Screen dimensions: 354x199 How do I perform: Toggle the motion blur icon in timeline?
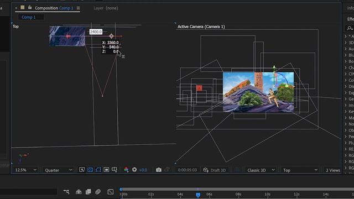(98, 192)
